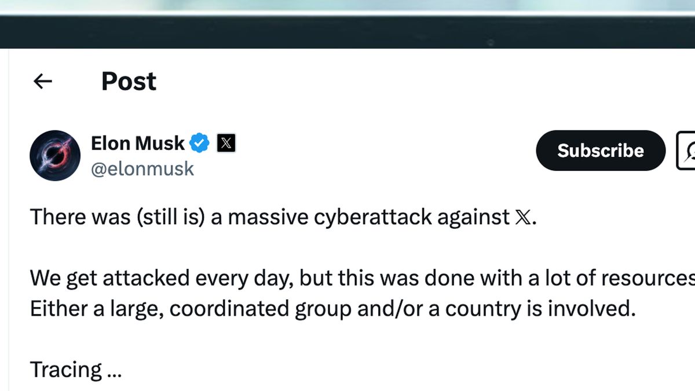Expand the truncated tweet at "Tracing ..."
Image resolution: width=695 pixels, height=391 pixels.
[x=76, y=369]
